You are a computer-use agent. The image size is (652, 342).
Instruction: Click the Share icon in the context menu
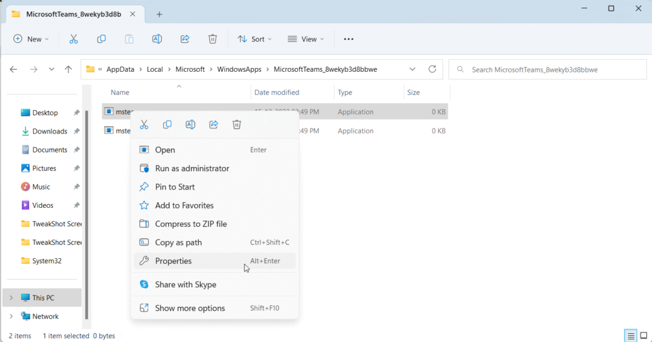213,125
